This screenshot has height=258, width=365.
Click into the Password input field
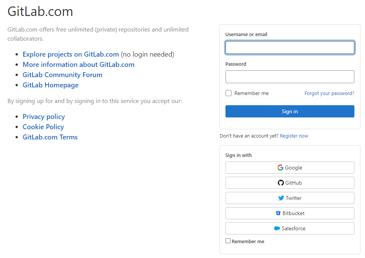pyautogui.click(x=290, y=77)
